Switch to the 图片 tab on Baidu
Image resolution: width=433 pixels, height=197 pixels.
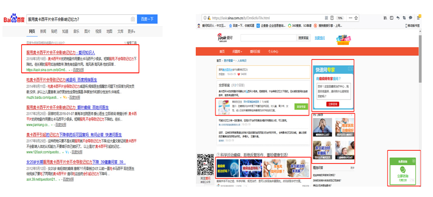(x=87, y=31)
